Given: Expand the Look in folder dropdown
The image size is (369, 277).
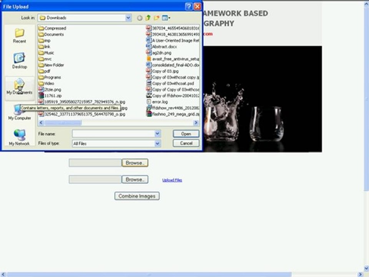Looking at the screenshot, I should [128, 18].
